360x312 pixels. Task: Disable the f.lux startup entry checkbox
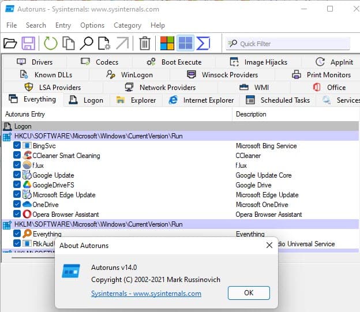[17, 166]
